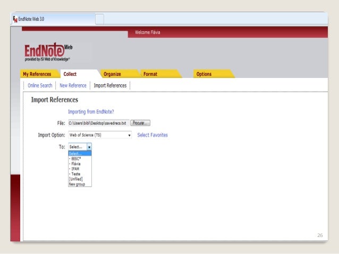Open the Importing from EndNote? help link
The height and width of the screenshot is (254, 339).
(91, 112)
